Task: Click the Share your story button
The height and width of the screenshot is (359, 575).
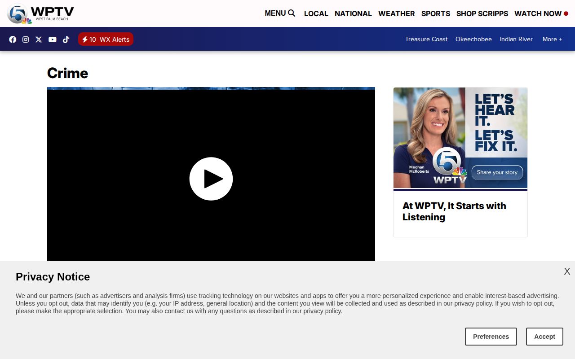Action: click(x=497, y=172)
